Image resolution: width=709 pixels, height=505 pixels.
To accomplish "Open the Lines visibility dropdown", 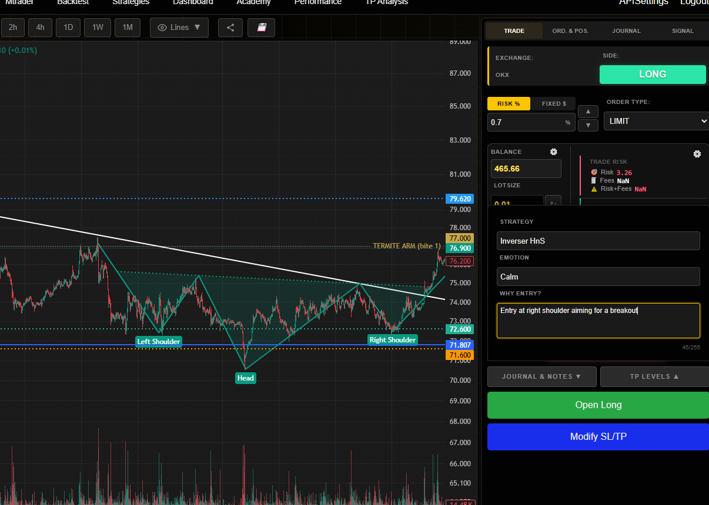I will coord(179,28).
